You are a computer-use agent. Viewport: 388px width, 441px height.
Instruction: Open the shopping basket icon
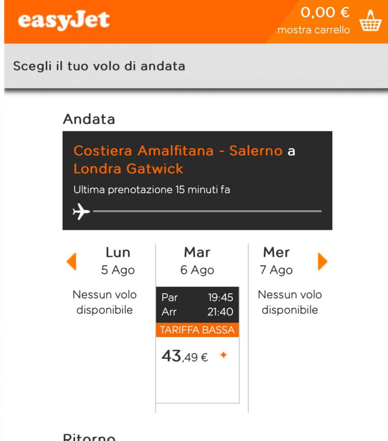coord(370,20)
